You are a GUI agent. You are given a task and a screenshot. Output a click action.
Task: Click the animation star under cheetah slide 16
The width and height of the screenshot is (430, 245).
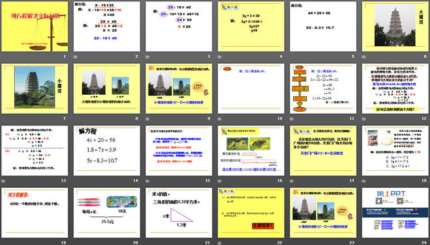(220, 181)
